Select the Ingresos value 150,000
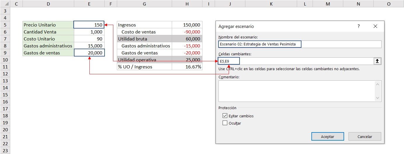Image resolution: width=404 pixels, height=154 pixels. (187, 25)
